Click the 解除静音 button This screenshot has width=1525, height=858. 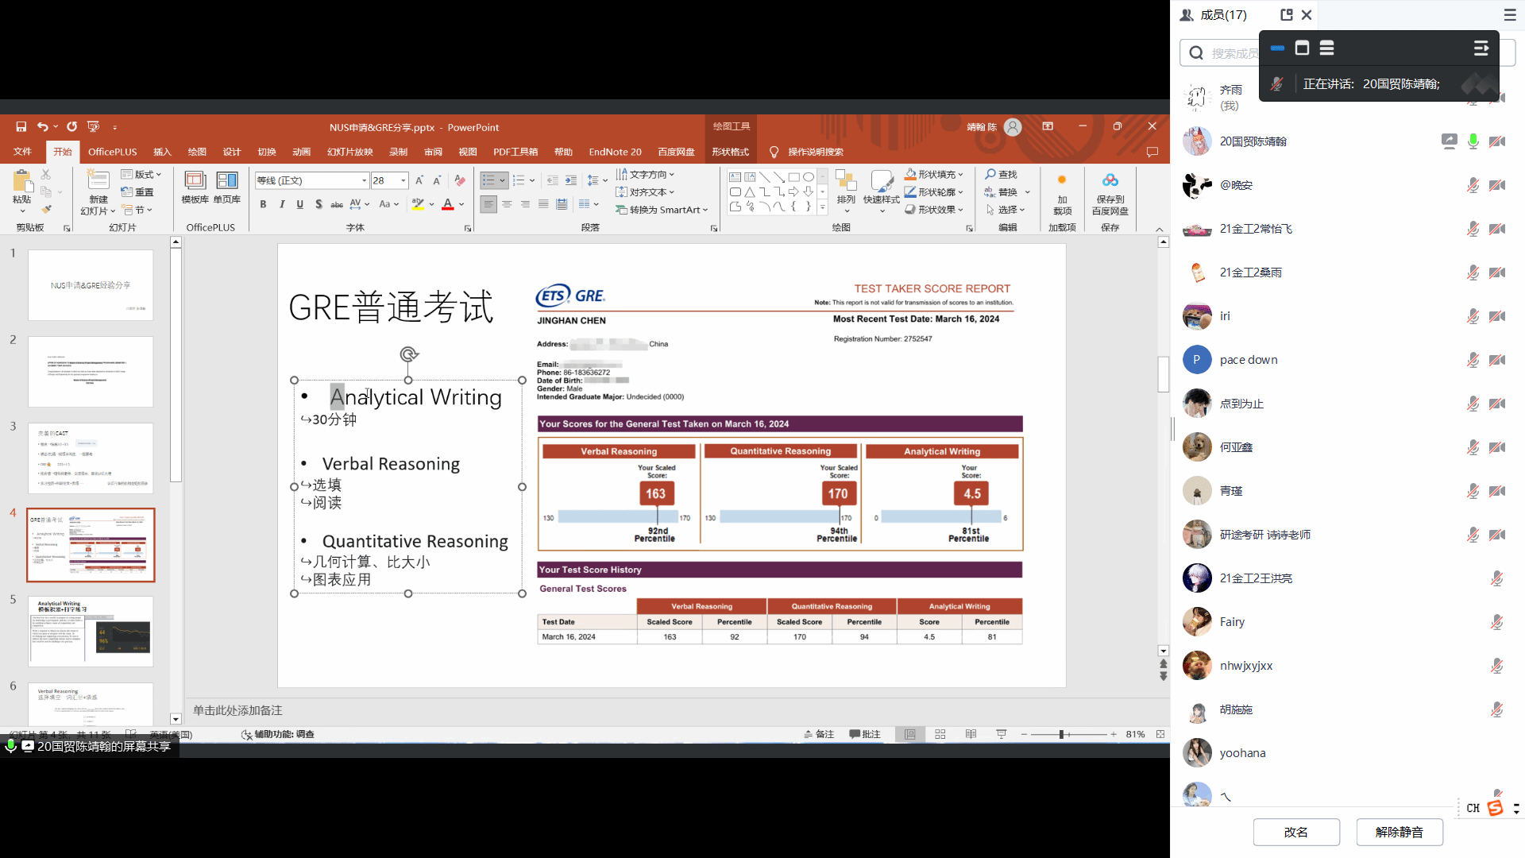click(1399, 832)
